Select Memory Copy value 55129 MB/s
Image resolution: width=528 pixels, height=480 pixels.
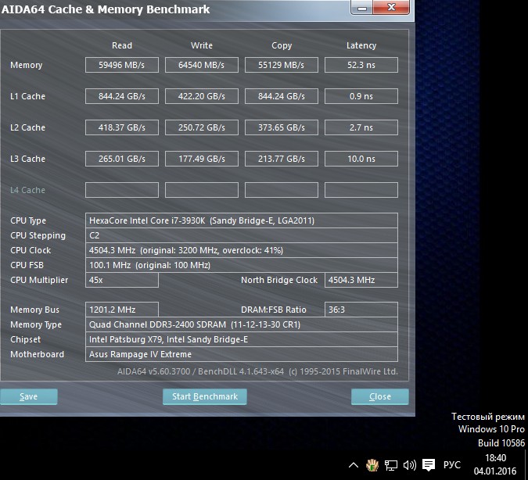coord(282,65)
